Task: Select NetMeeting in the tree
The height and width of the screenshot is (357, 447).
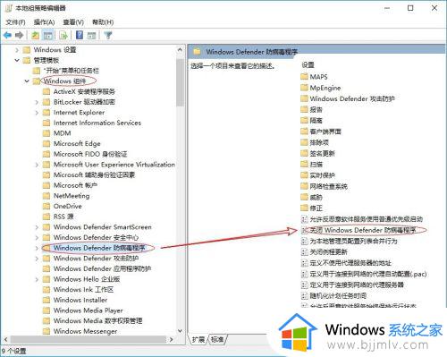Action: pos(72,196)
